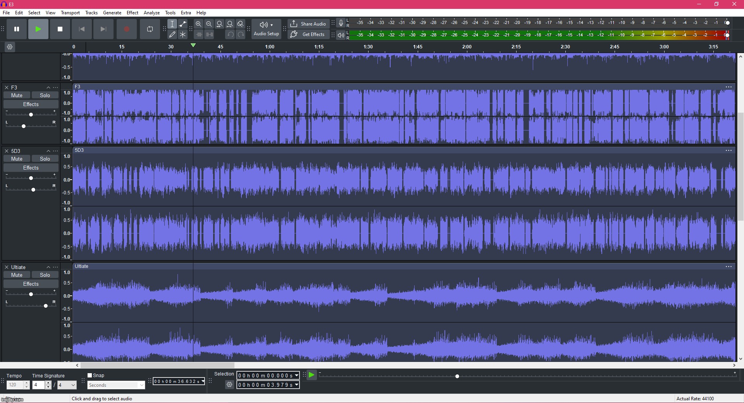
Task: Select the Multi-tool
Action: (x=183, y=34)
